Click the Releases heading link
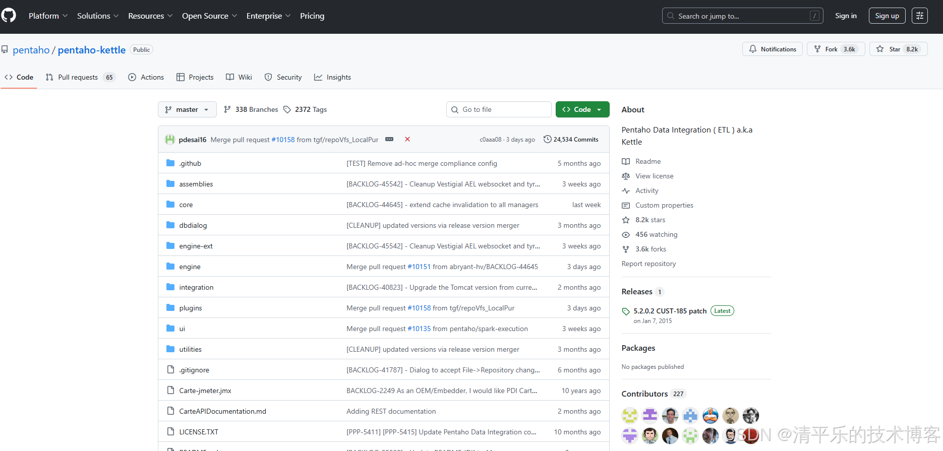Screen dimensions: 943x451 click(637, 291)
